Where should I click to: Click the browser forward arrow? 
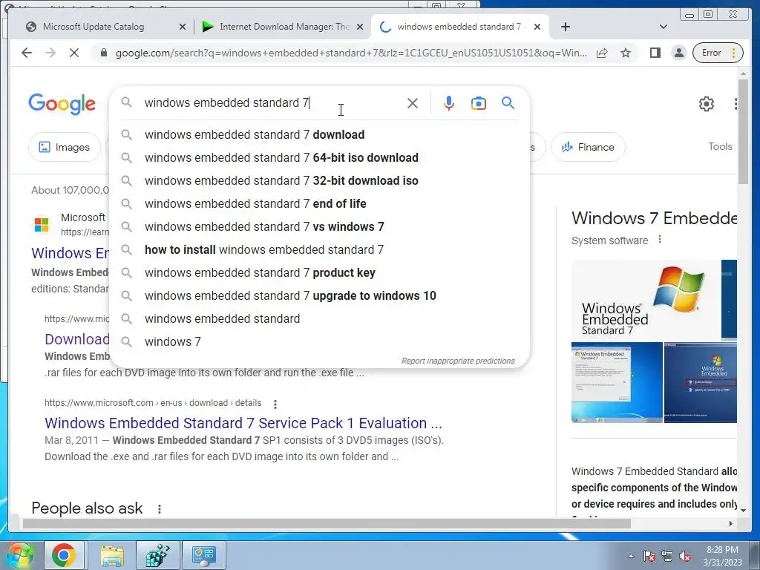click(x=50, y=53)
